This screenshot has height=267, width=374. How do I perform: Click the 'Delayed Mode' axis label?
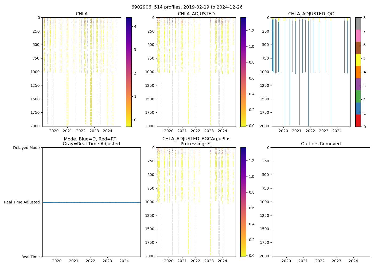coord(26,148)
